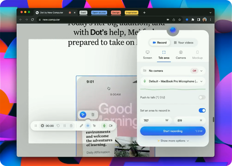Click the page's vertical scrollbar thumb
This screenshot has height=166, width=232.
213,119
